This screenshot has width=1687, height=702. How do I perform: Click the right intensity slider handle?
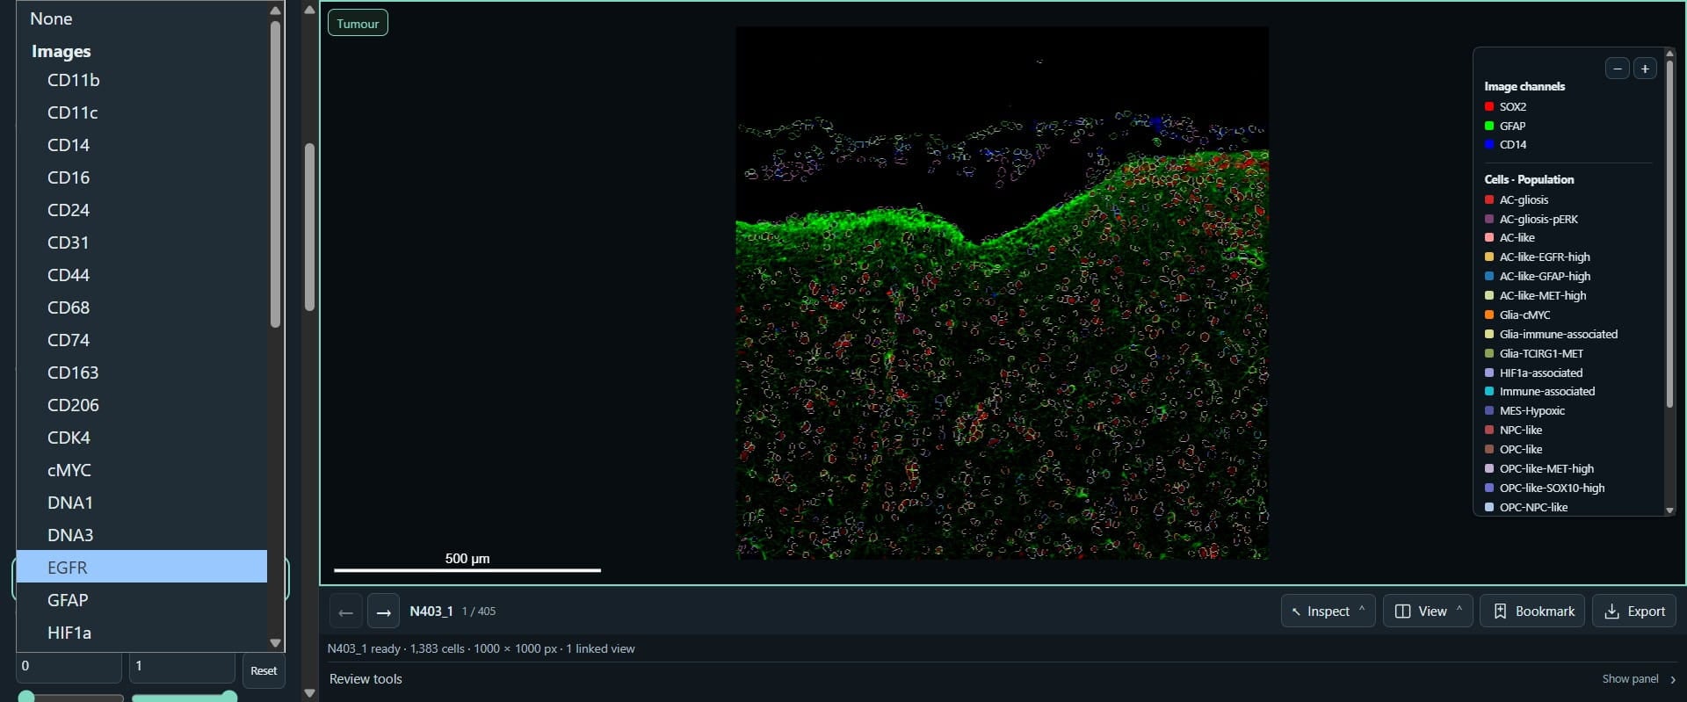pyautogui.click(x=229, y=697)
